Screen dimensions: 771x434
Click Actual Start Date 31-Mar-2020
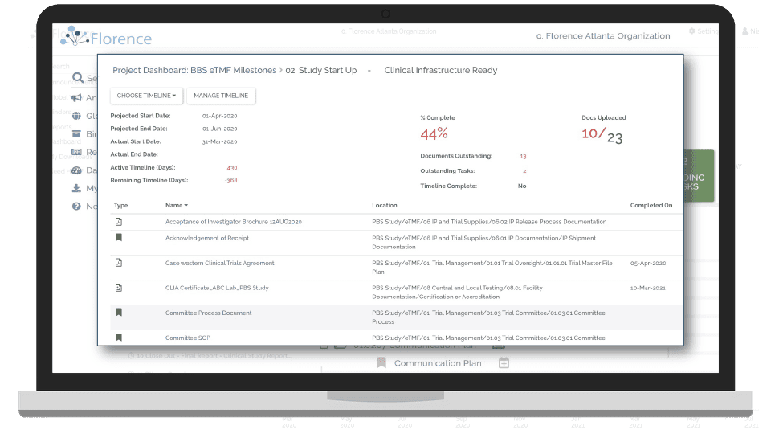pyautogui.click(x=219, y=141)
